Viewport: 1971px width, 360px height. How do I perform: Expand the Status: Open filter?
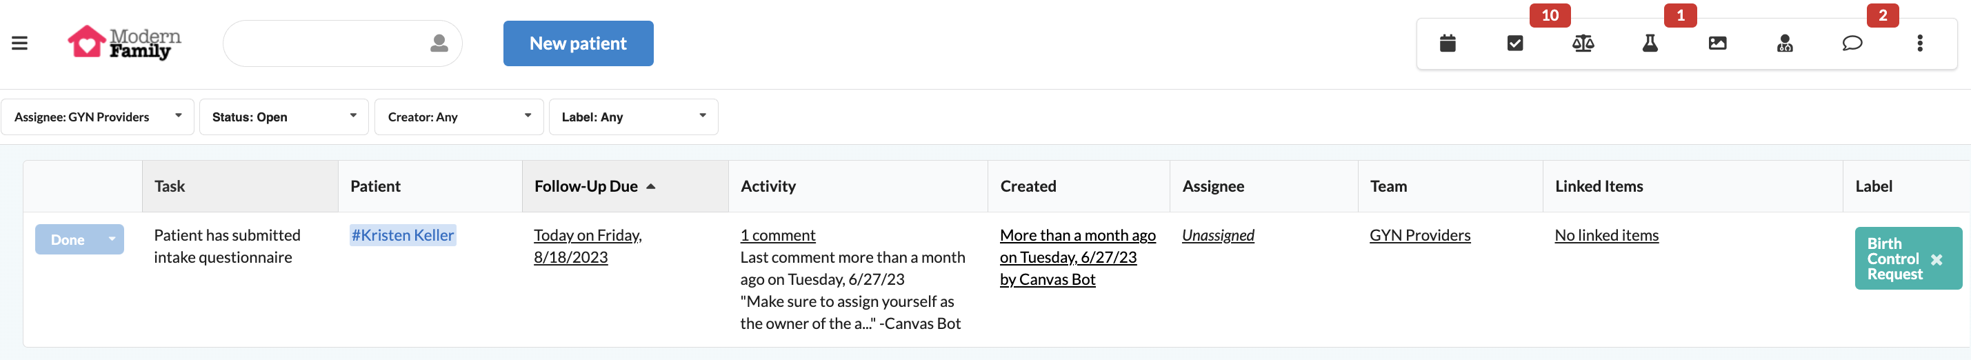283,117
